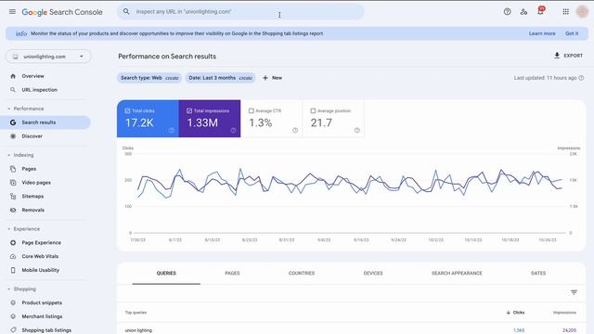Click the Mobile Usability phone icon

(x=13, y=270)
